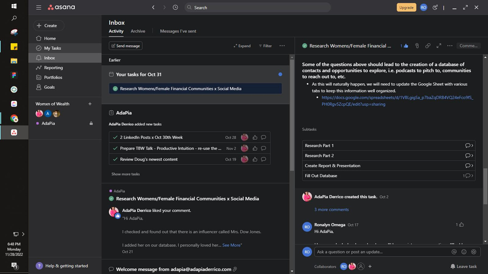Switch to Activity tab
The image size is (488, 274).
point(116,31)
